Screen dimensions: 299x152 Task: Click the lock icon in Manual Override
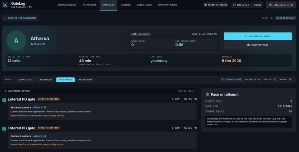[x=270, y=5]
